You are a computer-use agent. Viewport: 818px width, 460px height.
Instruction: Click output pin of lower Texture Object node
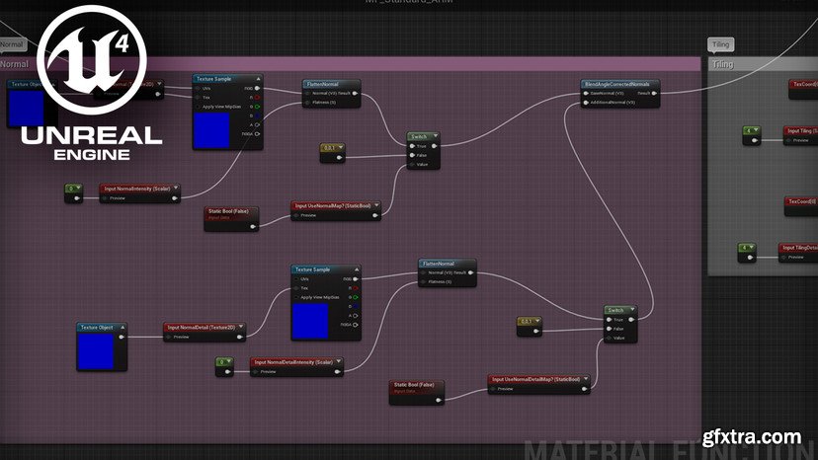pyautogui.click(x=123, y=337)
